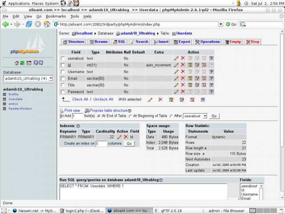
Task: Click the Firefox home button
Action: click(47, 24)
